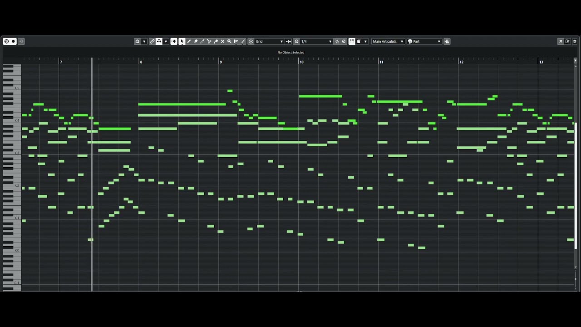
Task: Toggle Step/MIDI Input keyboard icon
Action: pyautogui.click(x=447, y=41)
